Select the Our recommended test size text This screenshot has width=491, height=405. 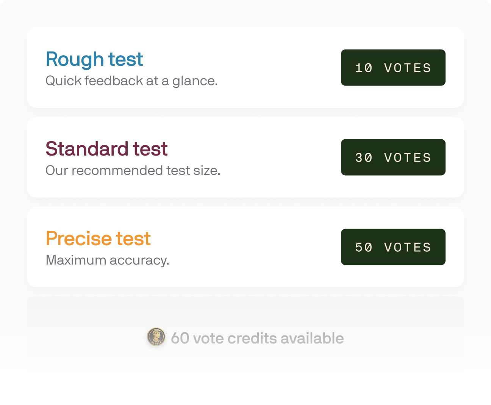[133, 170]
